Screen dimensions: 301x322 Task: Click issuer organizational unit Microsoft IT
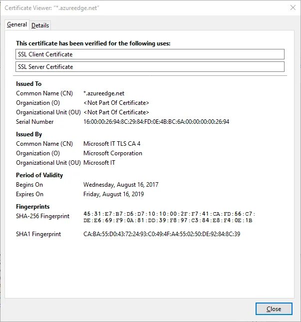pyautogui.click(x=99, y=163)
